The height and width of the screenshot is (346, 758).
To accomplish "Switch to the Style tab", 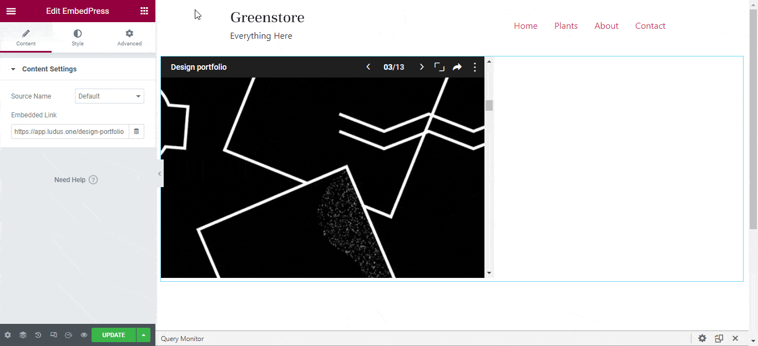I will (78, 38).
